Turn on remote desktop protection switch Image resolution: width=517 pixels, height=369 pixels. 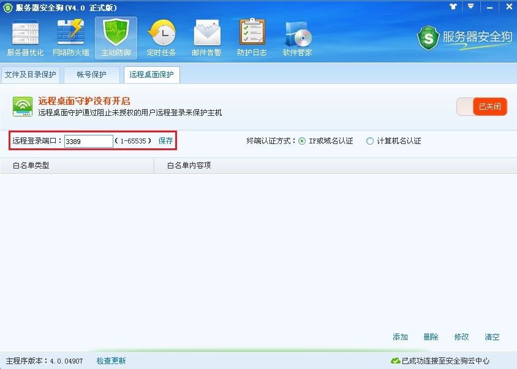(x=481, y=105)
